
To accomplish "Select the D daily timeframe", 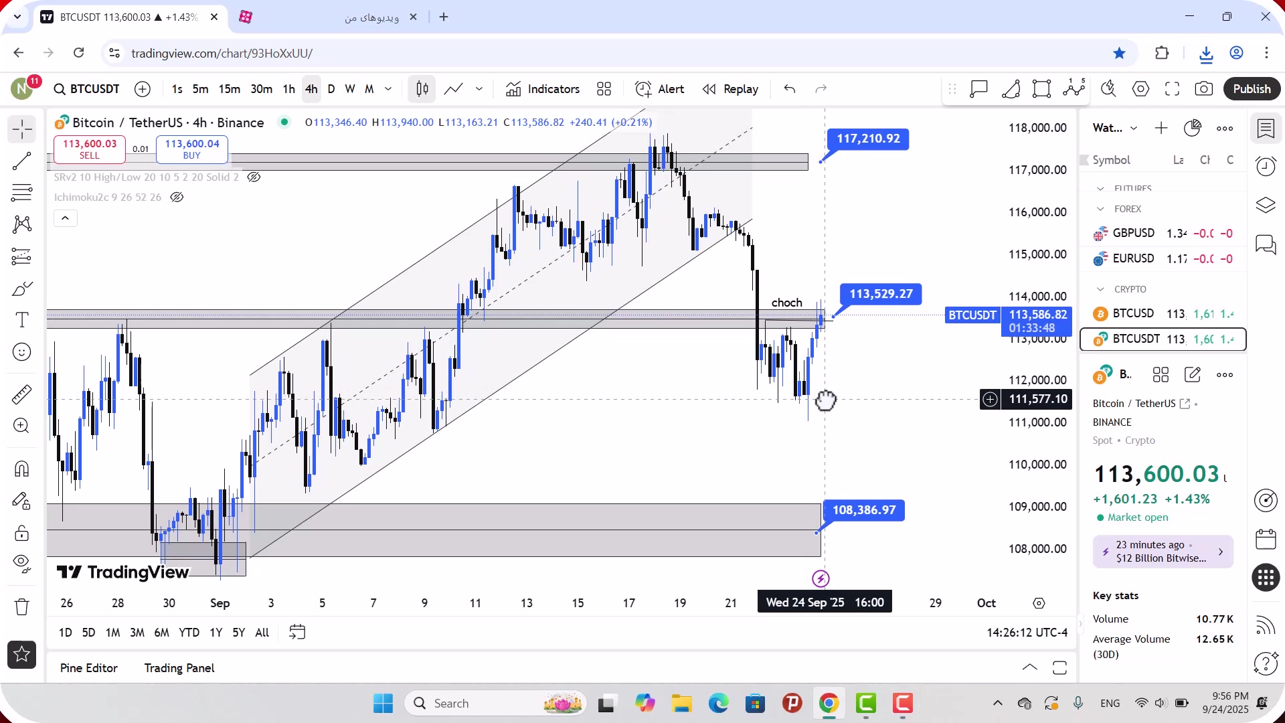I will (331, 89).
